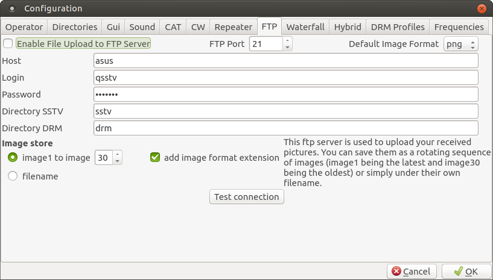493x280 pixels.
Task: Close the Configuration window
Action: 482,9
